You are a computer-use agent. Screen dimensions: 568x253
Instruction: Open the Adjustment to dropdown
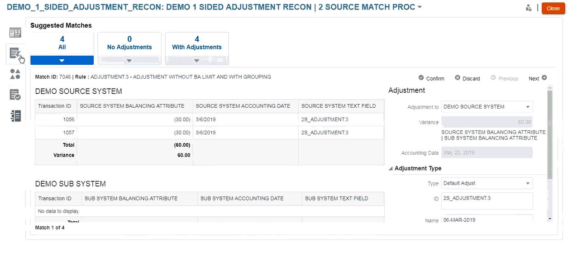click(527, 107)
